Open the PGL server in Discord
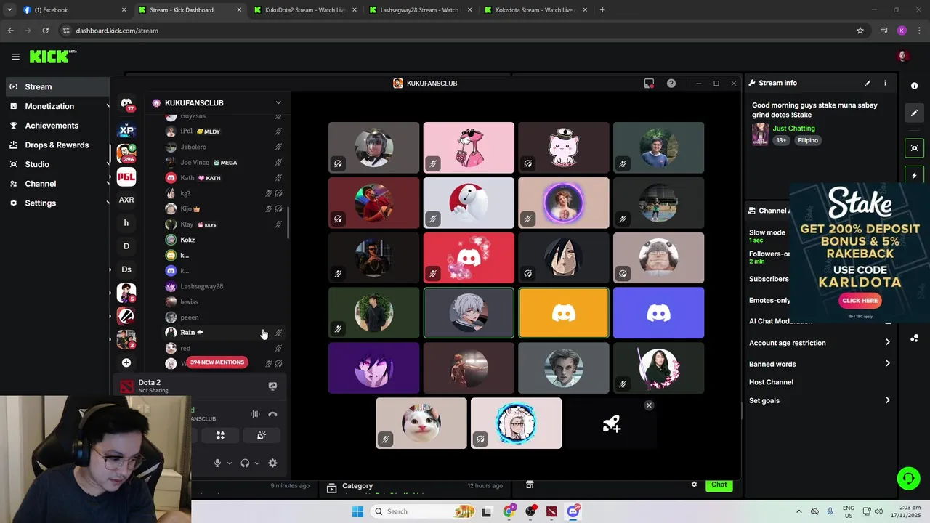This screenshot has width=930, height=523. coord(126,177)
